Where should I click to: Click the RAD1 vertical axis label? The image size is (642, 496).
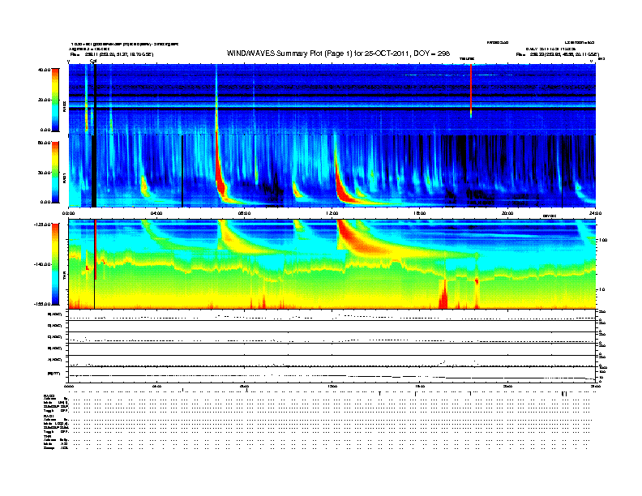(64, 178)
